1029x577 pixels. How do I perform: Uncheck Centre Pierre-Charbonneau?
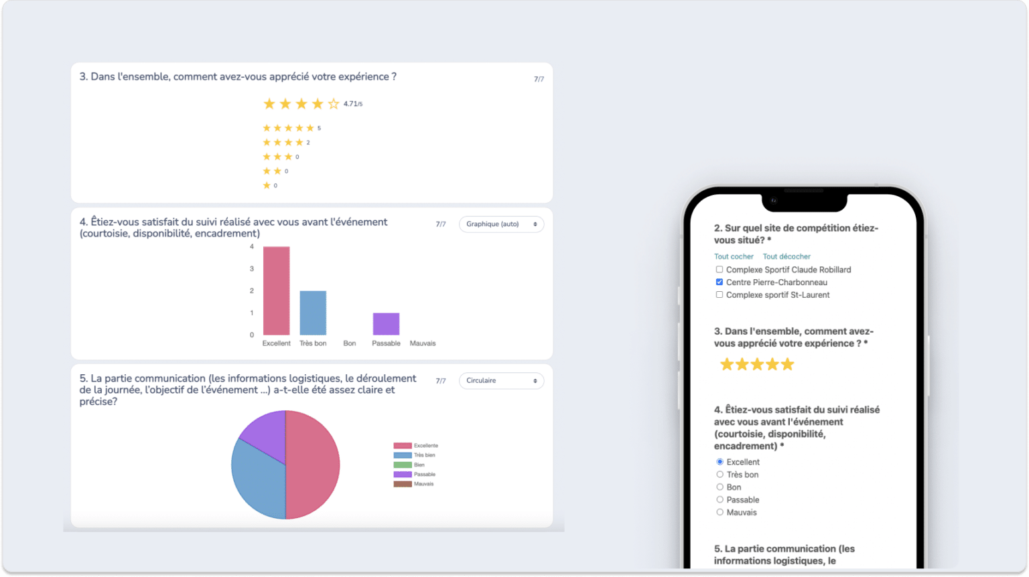click(x=719, y=282)
